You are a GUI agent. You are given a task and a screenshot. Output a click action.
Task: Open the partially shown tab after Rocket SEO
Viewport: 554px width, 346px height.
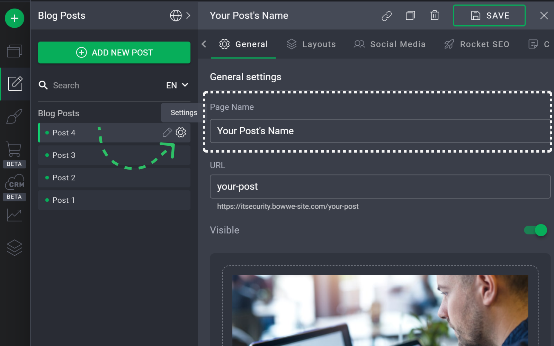[x=539, y=44]
